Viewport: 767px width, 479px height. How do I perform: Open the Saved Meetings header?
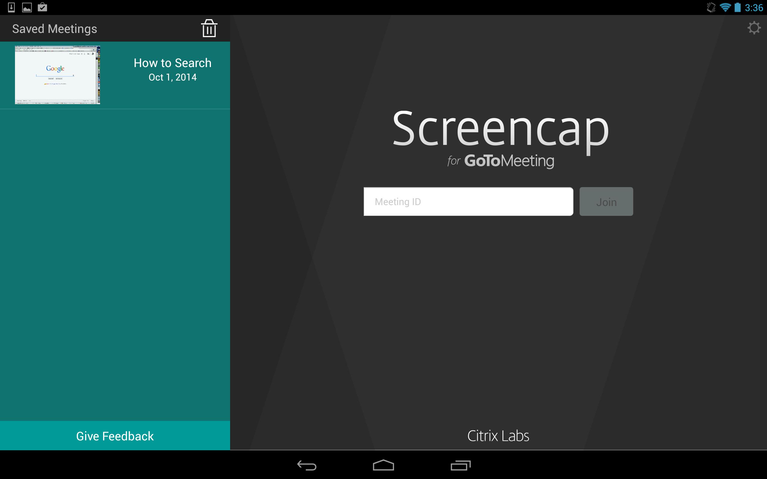[54, 28]
